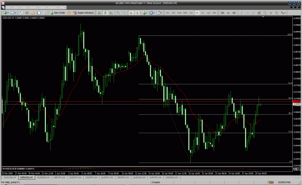Toggle the line chart display
The width and height of the screenshot is (302, 185).
coord(111,13)
